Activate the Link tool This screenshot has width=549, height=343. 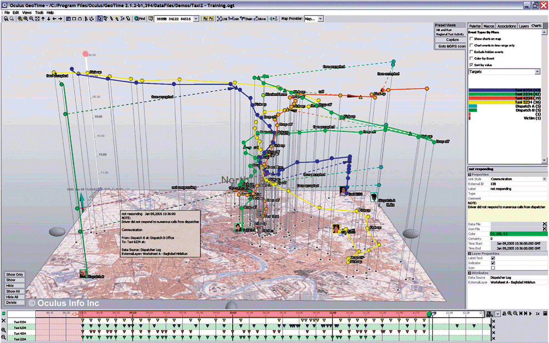(222, 19)
